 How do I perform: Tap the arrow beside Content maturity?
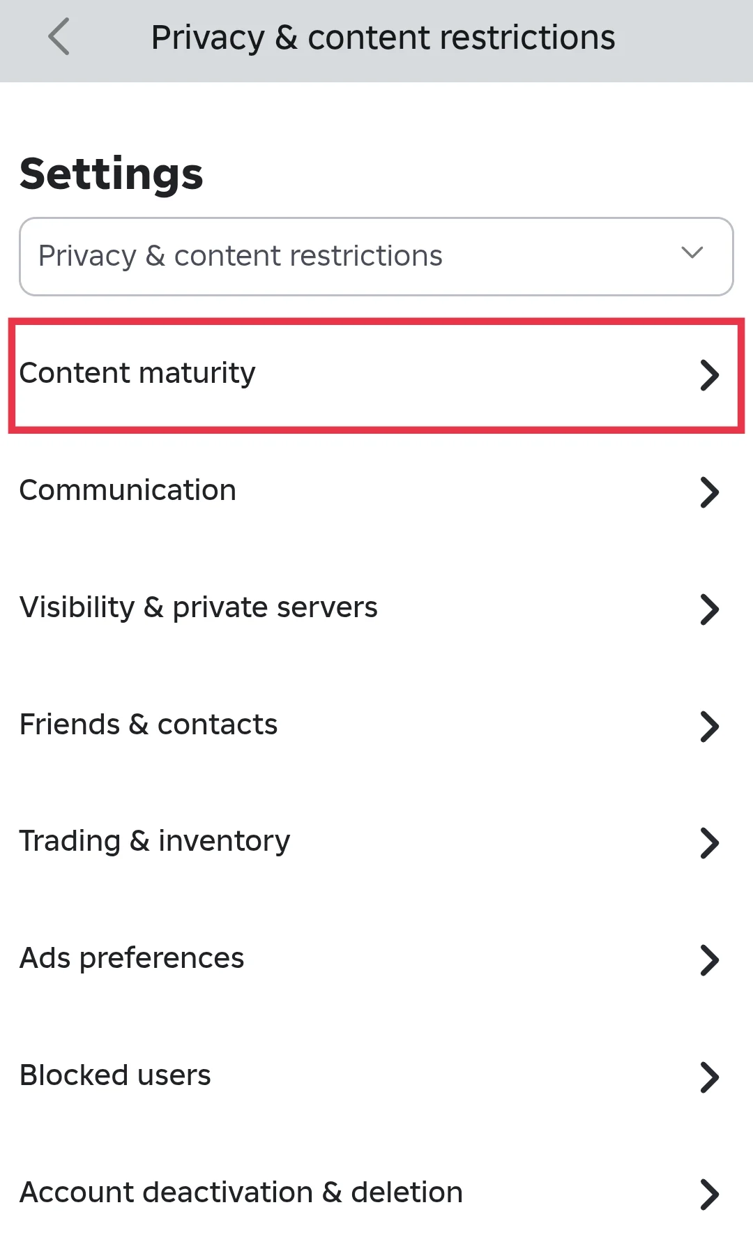tap(709, 375)
